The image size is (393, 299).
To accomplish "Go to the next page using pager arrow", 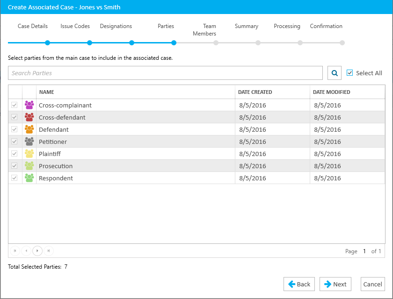I will [x=37, y=251].
